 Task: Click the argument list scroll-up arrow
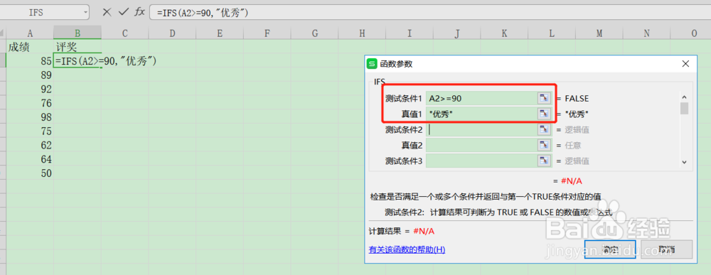[684, 97]
